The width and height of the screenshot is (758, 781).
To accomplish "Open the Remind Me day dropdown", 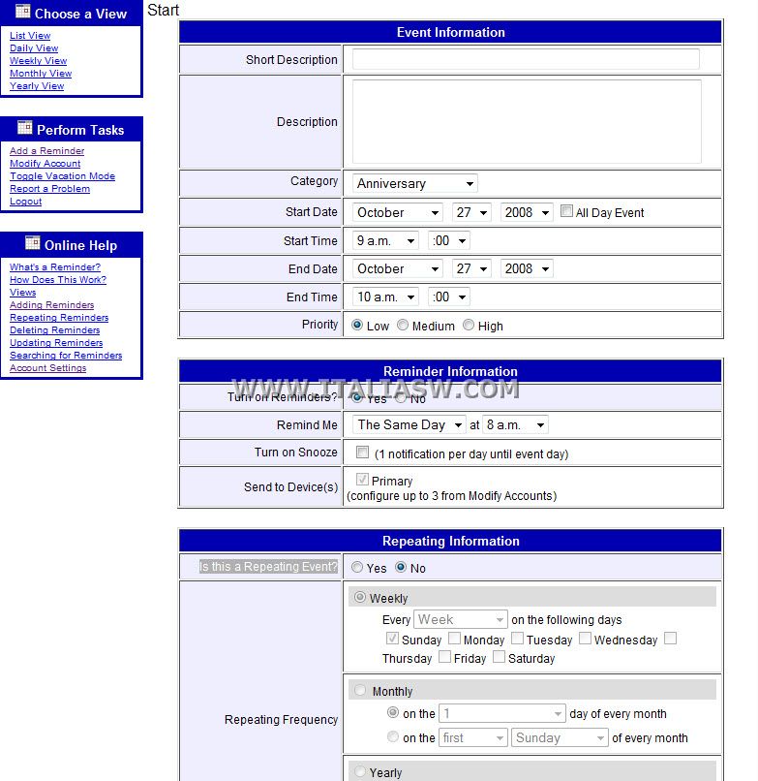I will [409, 424].
